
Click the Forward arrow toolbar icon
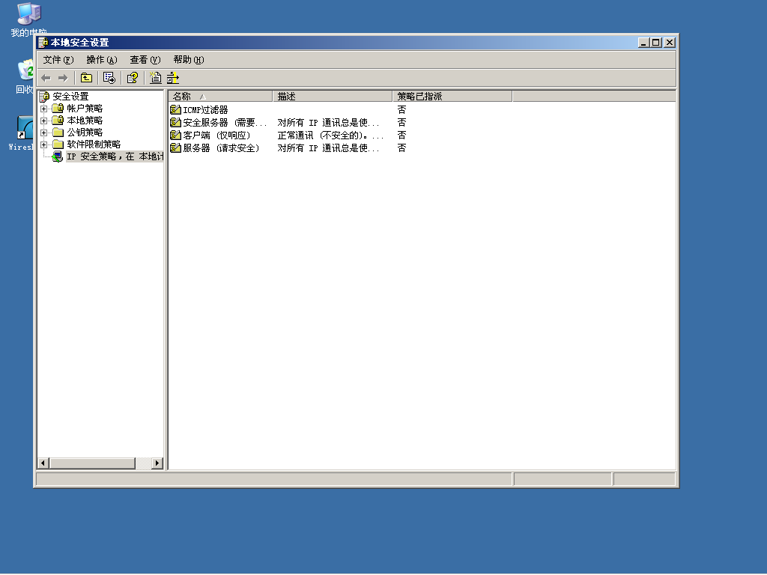click(x=63, y=78)
